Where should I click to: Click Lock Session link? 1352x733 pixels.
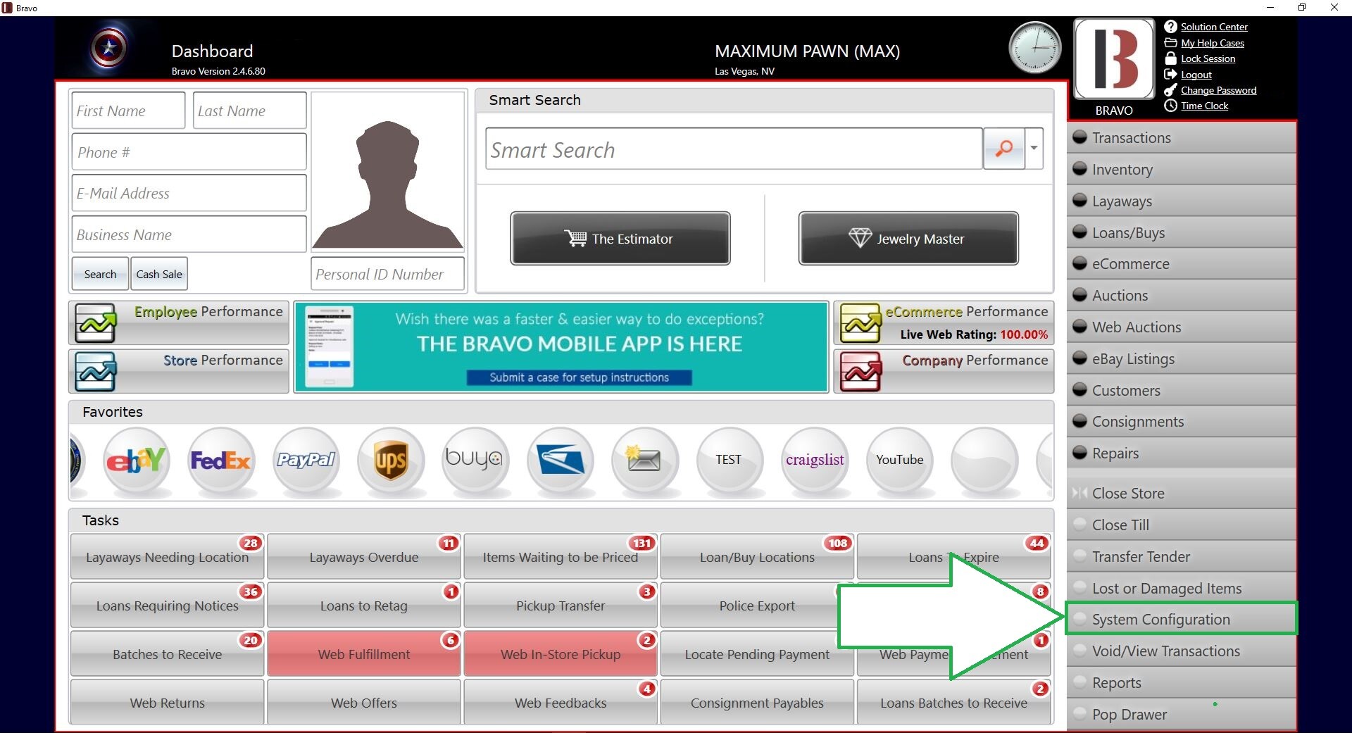click(1208, 58)
